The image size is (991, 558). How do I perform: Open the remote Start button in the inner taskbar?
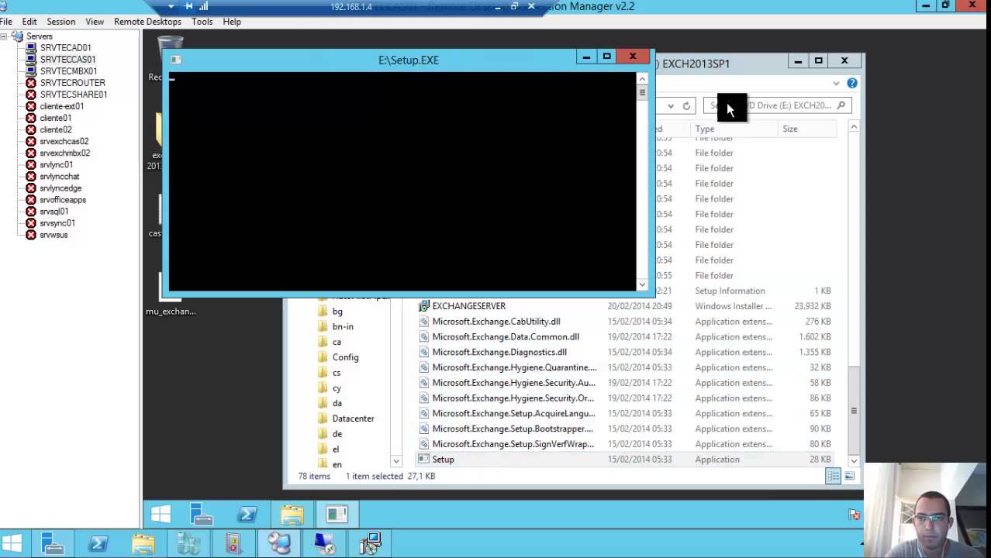161,515
